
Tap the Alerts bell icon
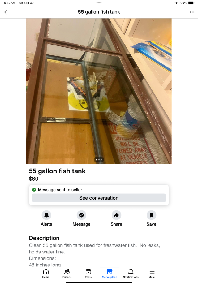(46, 215)
